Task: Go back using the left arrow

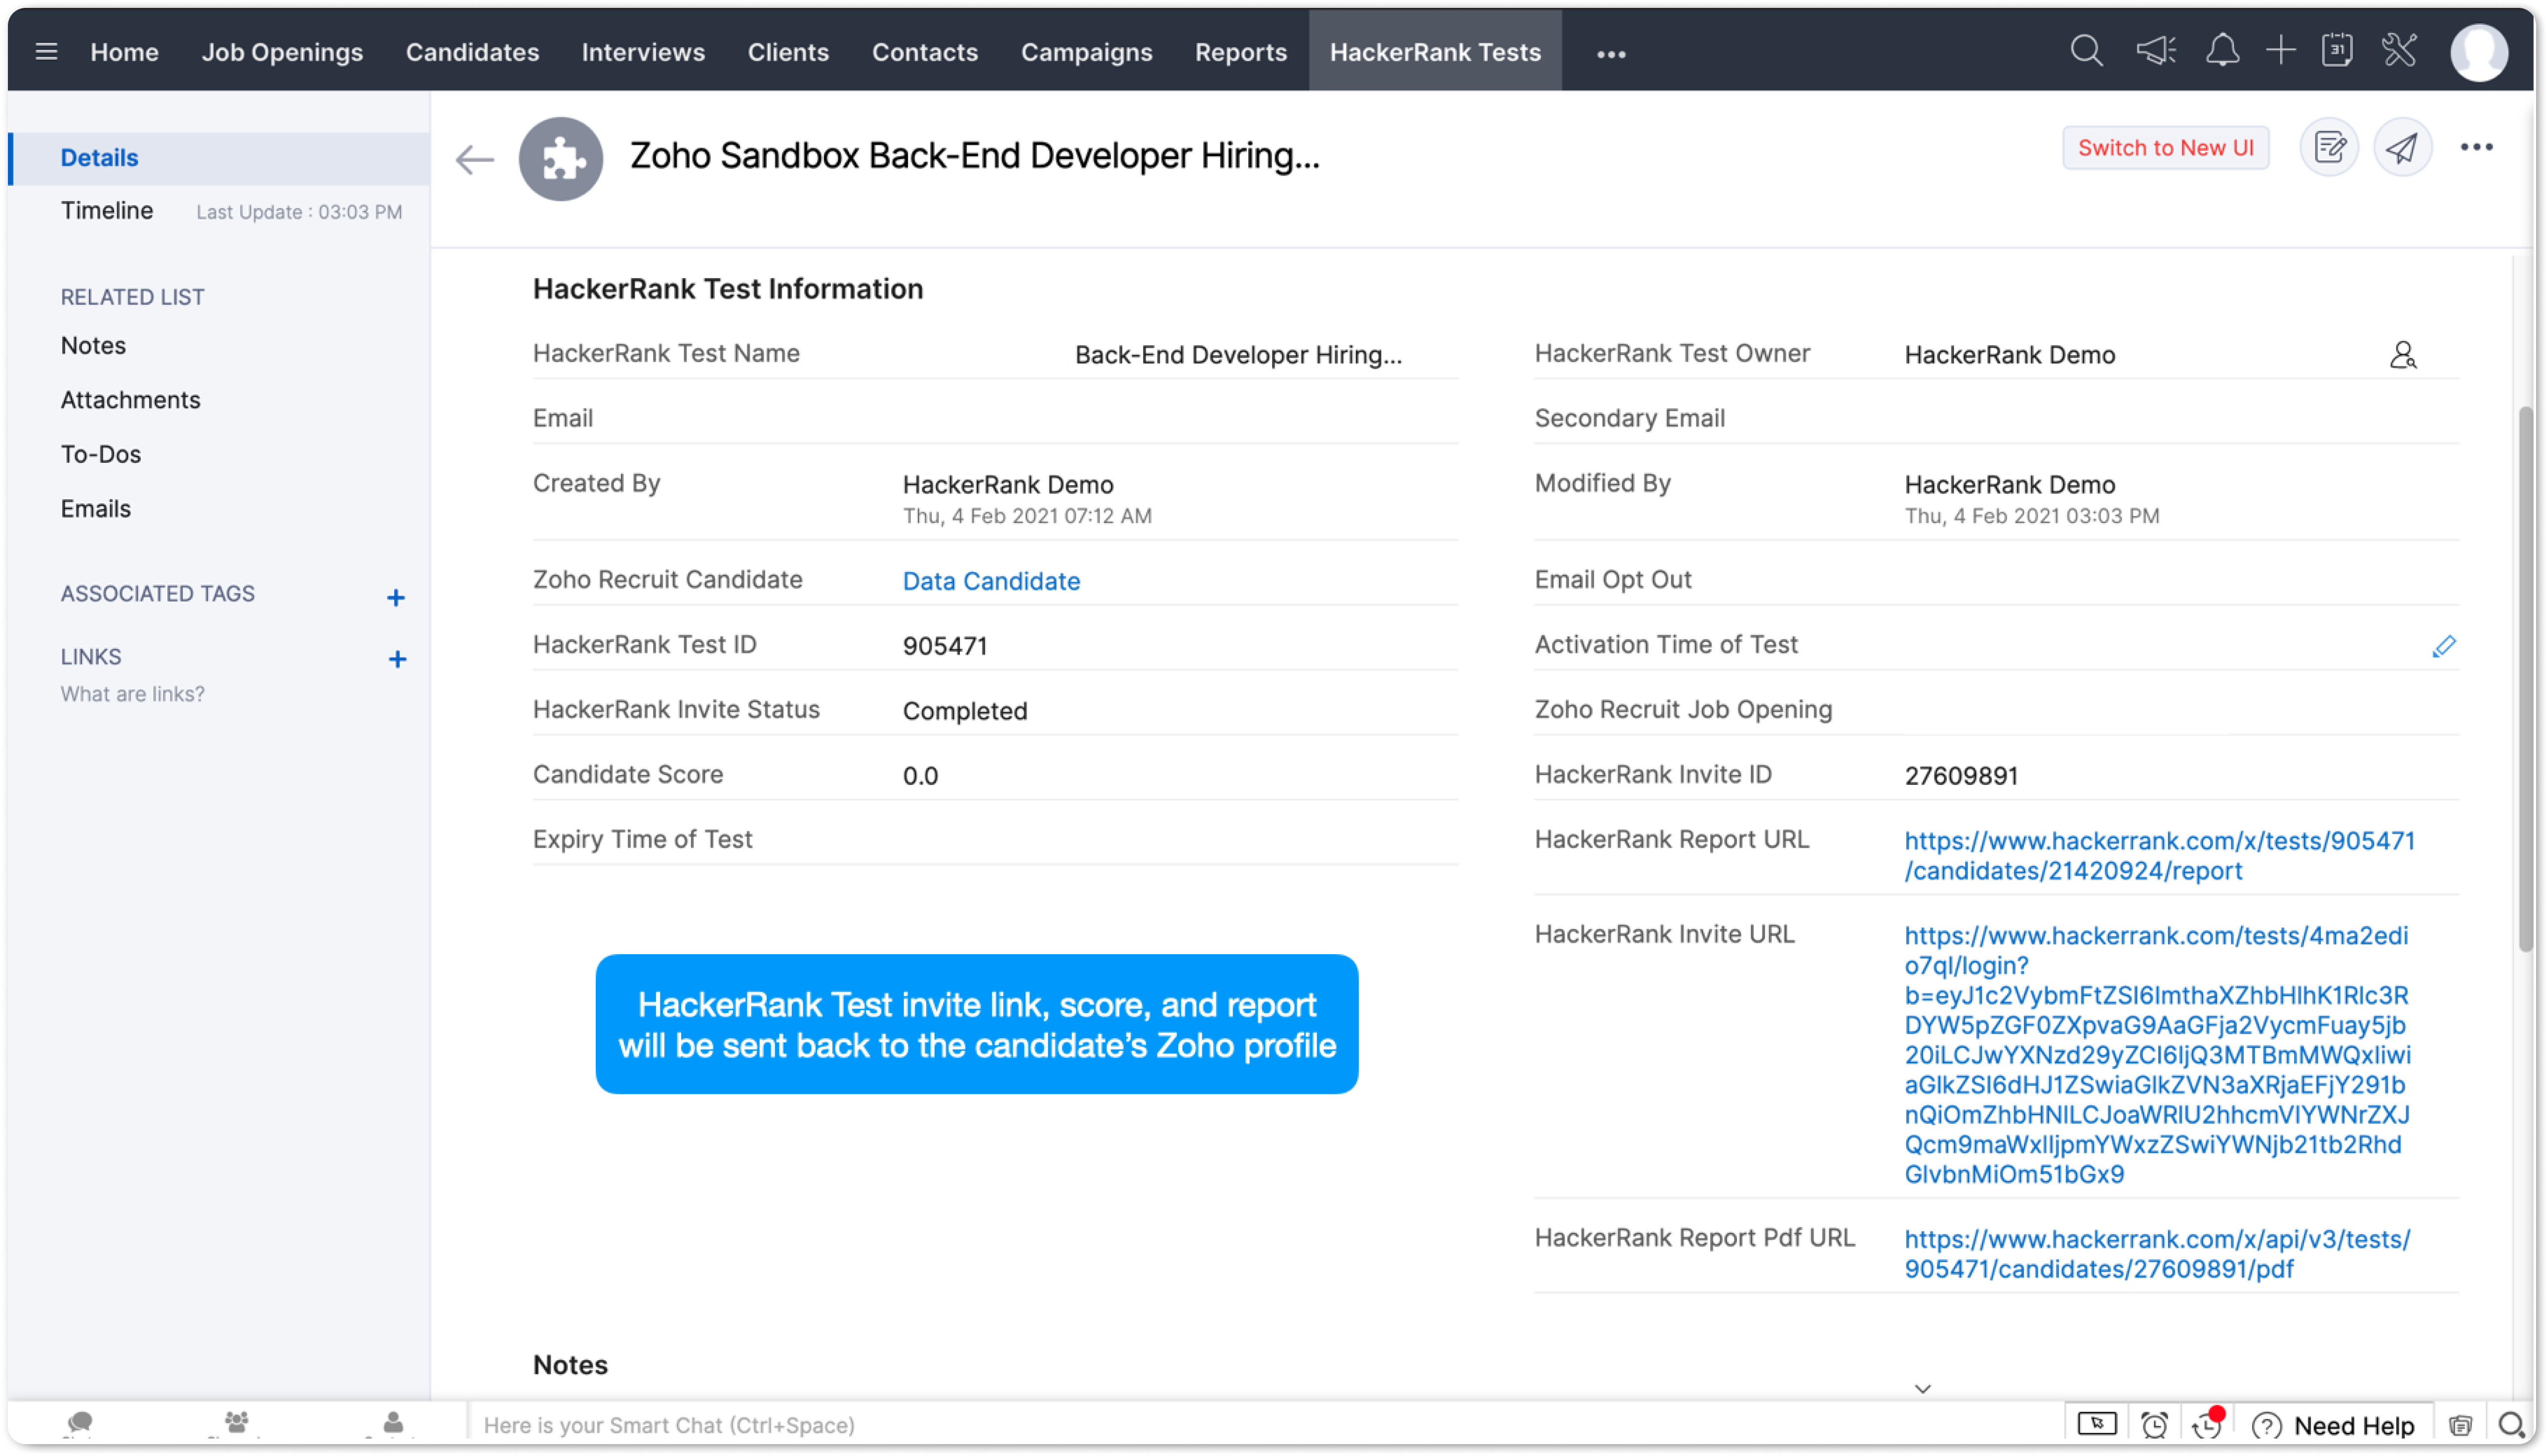Action: [474, 159]
